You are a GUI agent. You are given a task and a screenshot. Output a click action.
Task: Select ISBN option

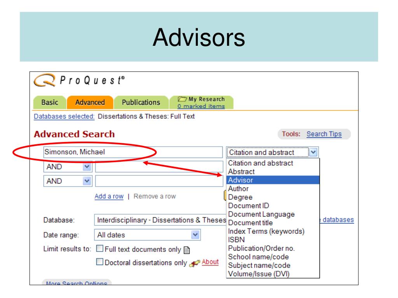point(272,240)
